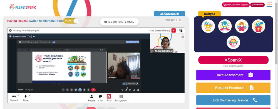Viewport: 278px width, 109px height.
Task: Click the red X stop sharing button
Action: [173, 31]
